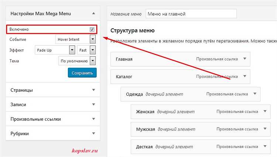
Task: Expand the Записи section
Action: tap(94, 104)
